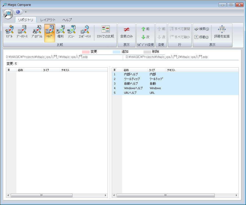Switch to the レイアウト ribbon tab
This screenshot has height=205, width=246.
(x=48, y=20)
